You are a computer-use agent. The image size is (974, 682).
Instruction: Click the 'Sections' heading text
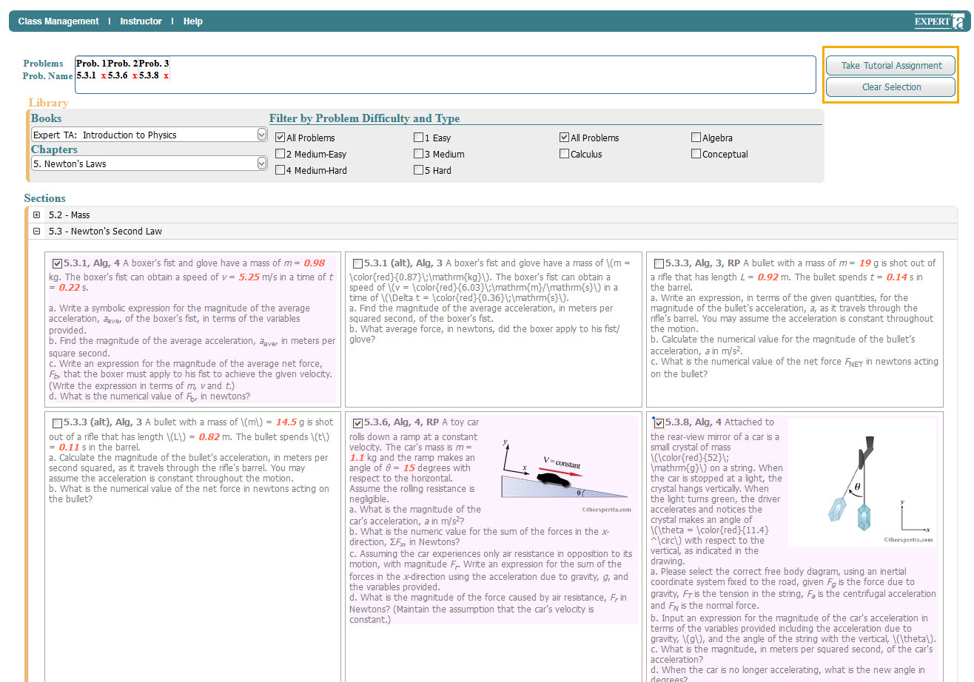point(44,198)
